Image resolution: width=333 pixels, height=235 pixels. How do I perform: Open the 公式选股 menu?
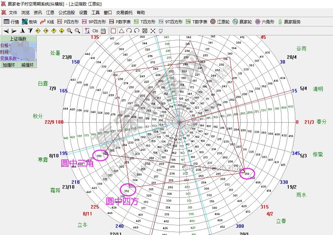tap(66, 13)
